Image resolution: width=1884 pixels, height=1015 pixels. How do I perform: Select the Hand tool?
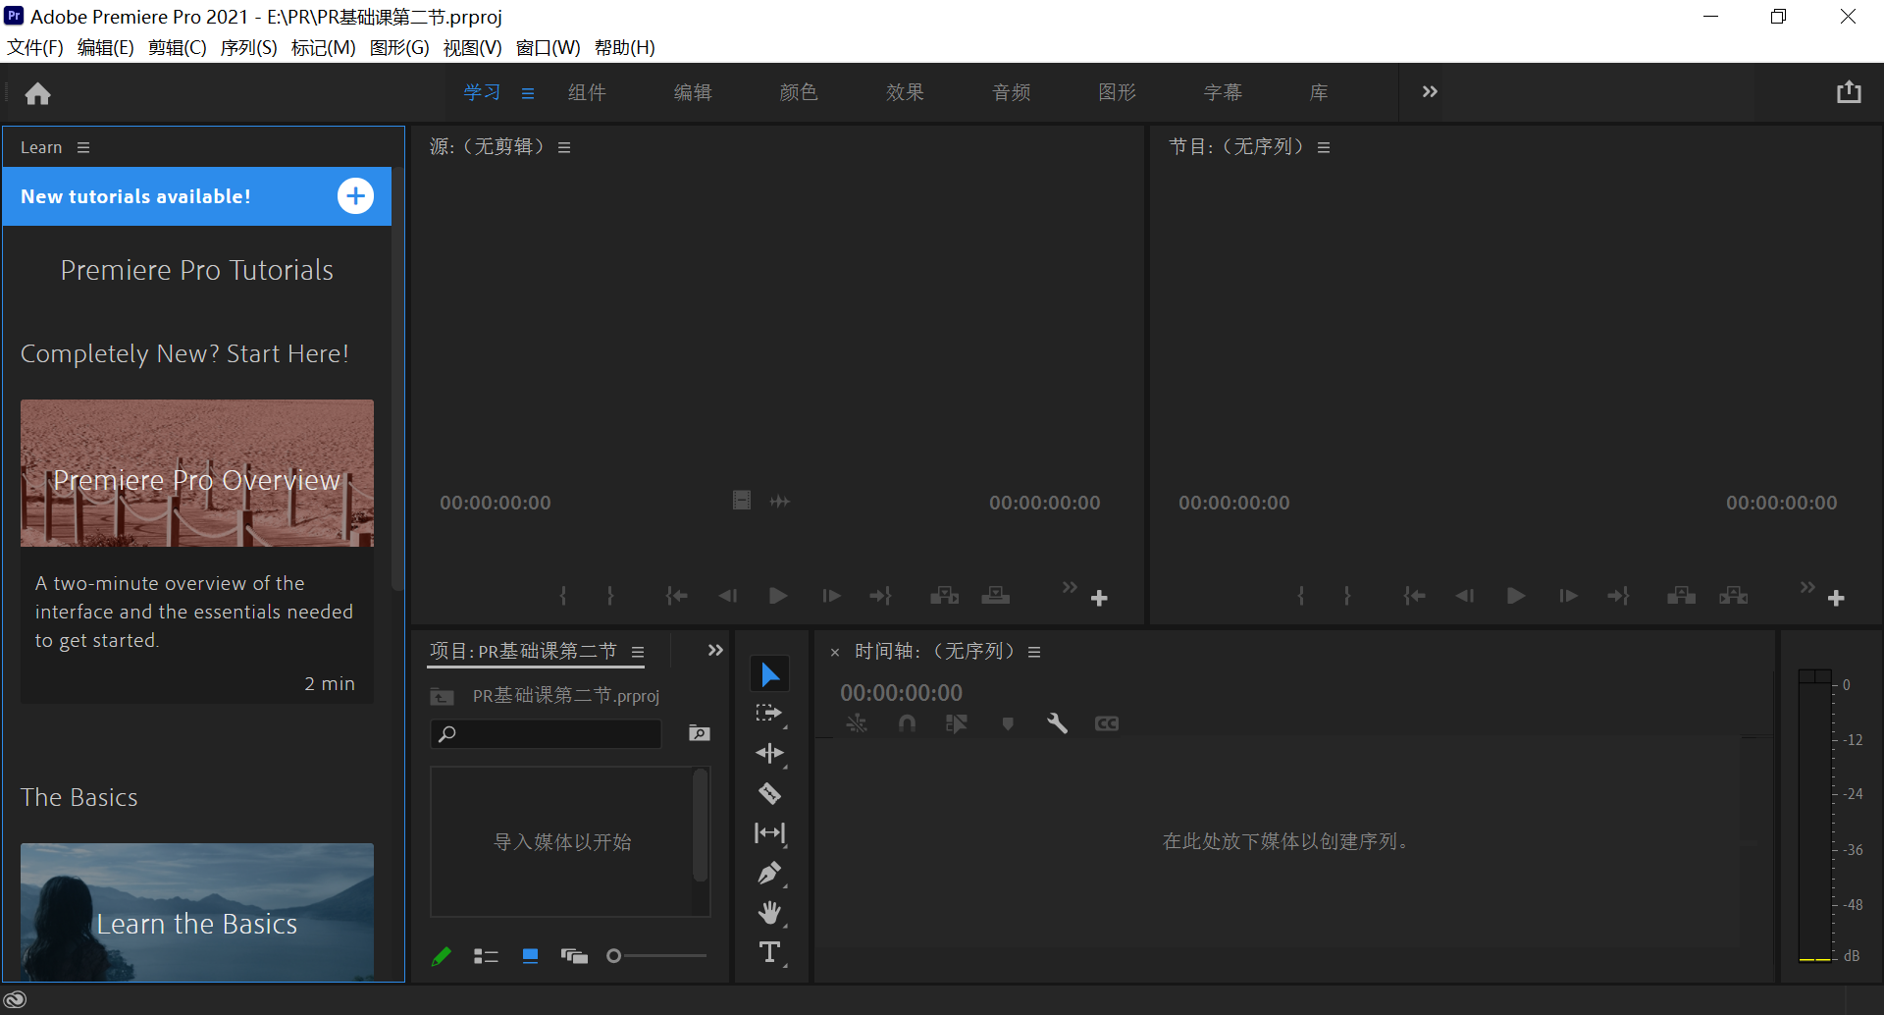[770, 913]
